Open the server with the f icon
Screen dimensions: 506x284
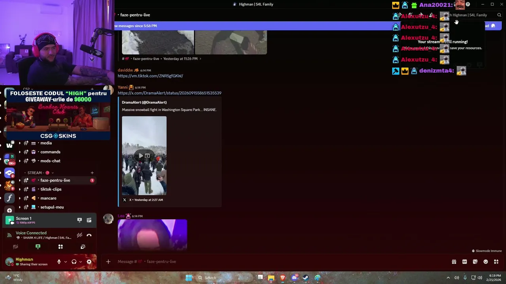click(x=9, y=198)
